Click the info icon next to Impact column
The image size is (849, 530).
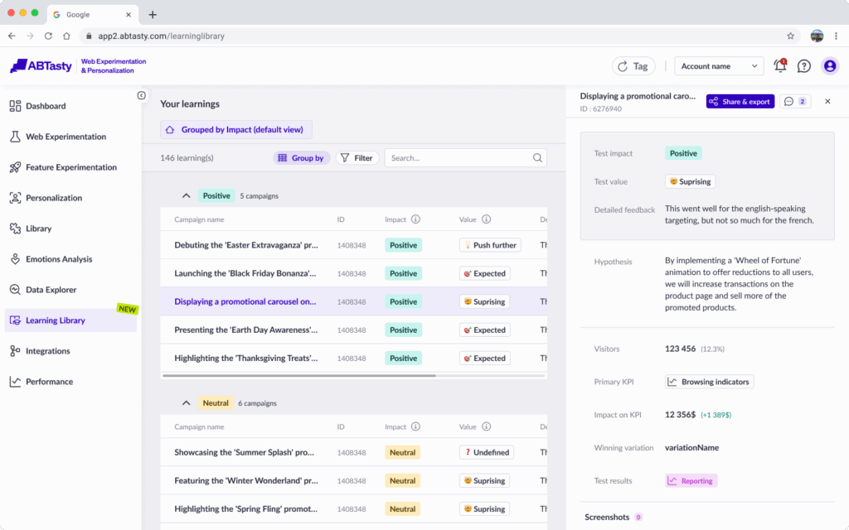click(x=415, y=219)
